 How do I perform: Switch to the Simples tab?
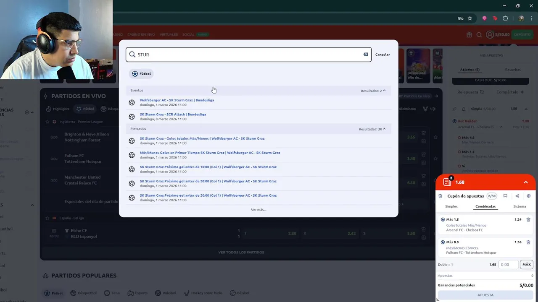pos(451,206)
